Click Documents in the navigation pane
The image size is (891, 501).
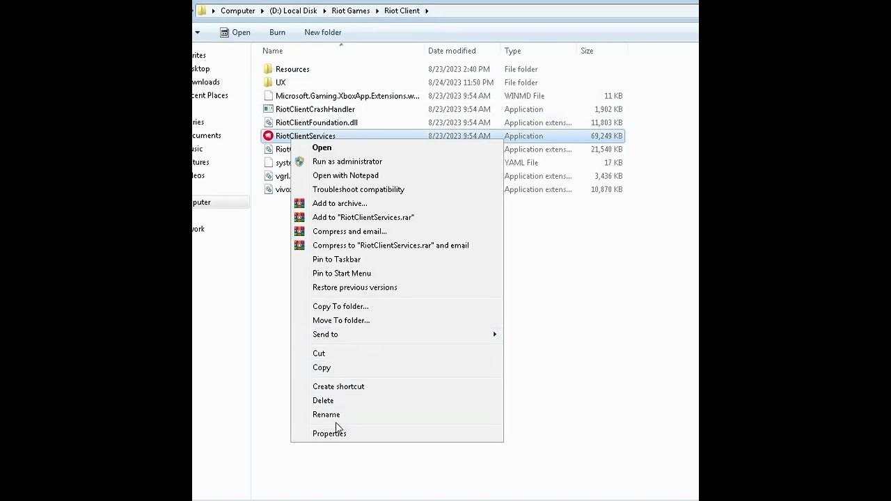[207, 136]
